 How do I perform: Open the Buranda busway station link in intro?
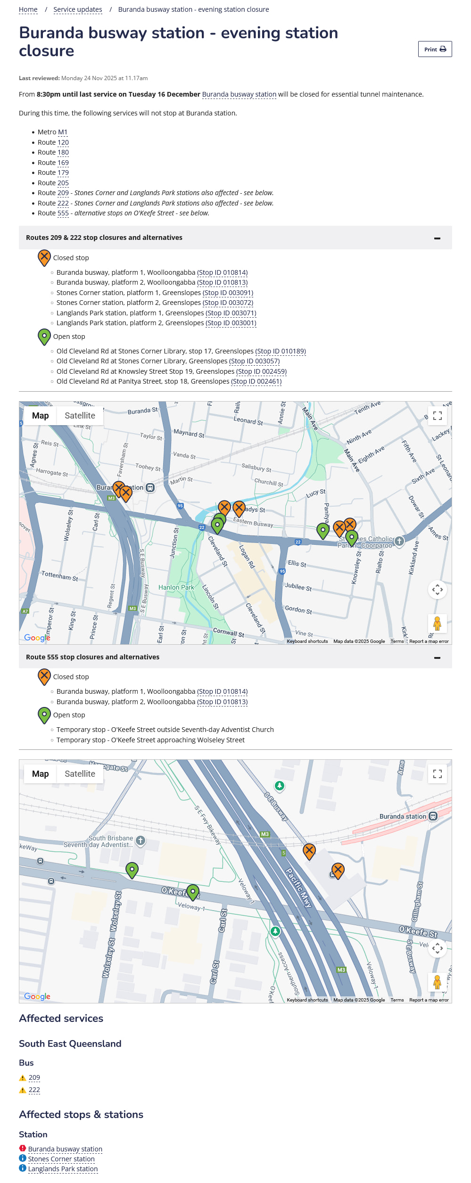click(x=239, y=94)
